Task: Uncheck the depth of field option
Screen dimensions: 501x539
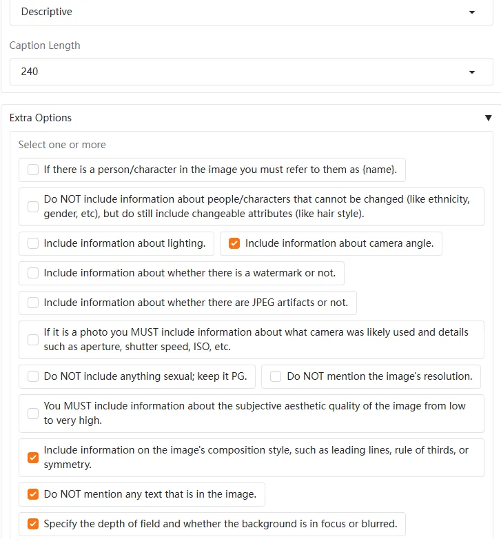Action: tap(33, 524)
